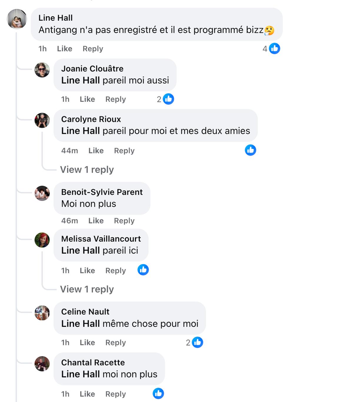Click the thumbs up icon under Melissa Vaillancourt's comment
This screenshot has height=402, width=353.
(143, 270)
